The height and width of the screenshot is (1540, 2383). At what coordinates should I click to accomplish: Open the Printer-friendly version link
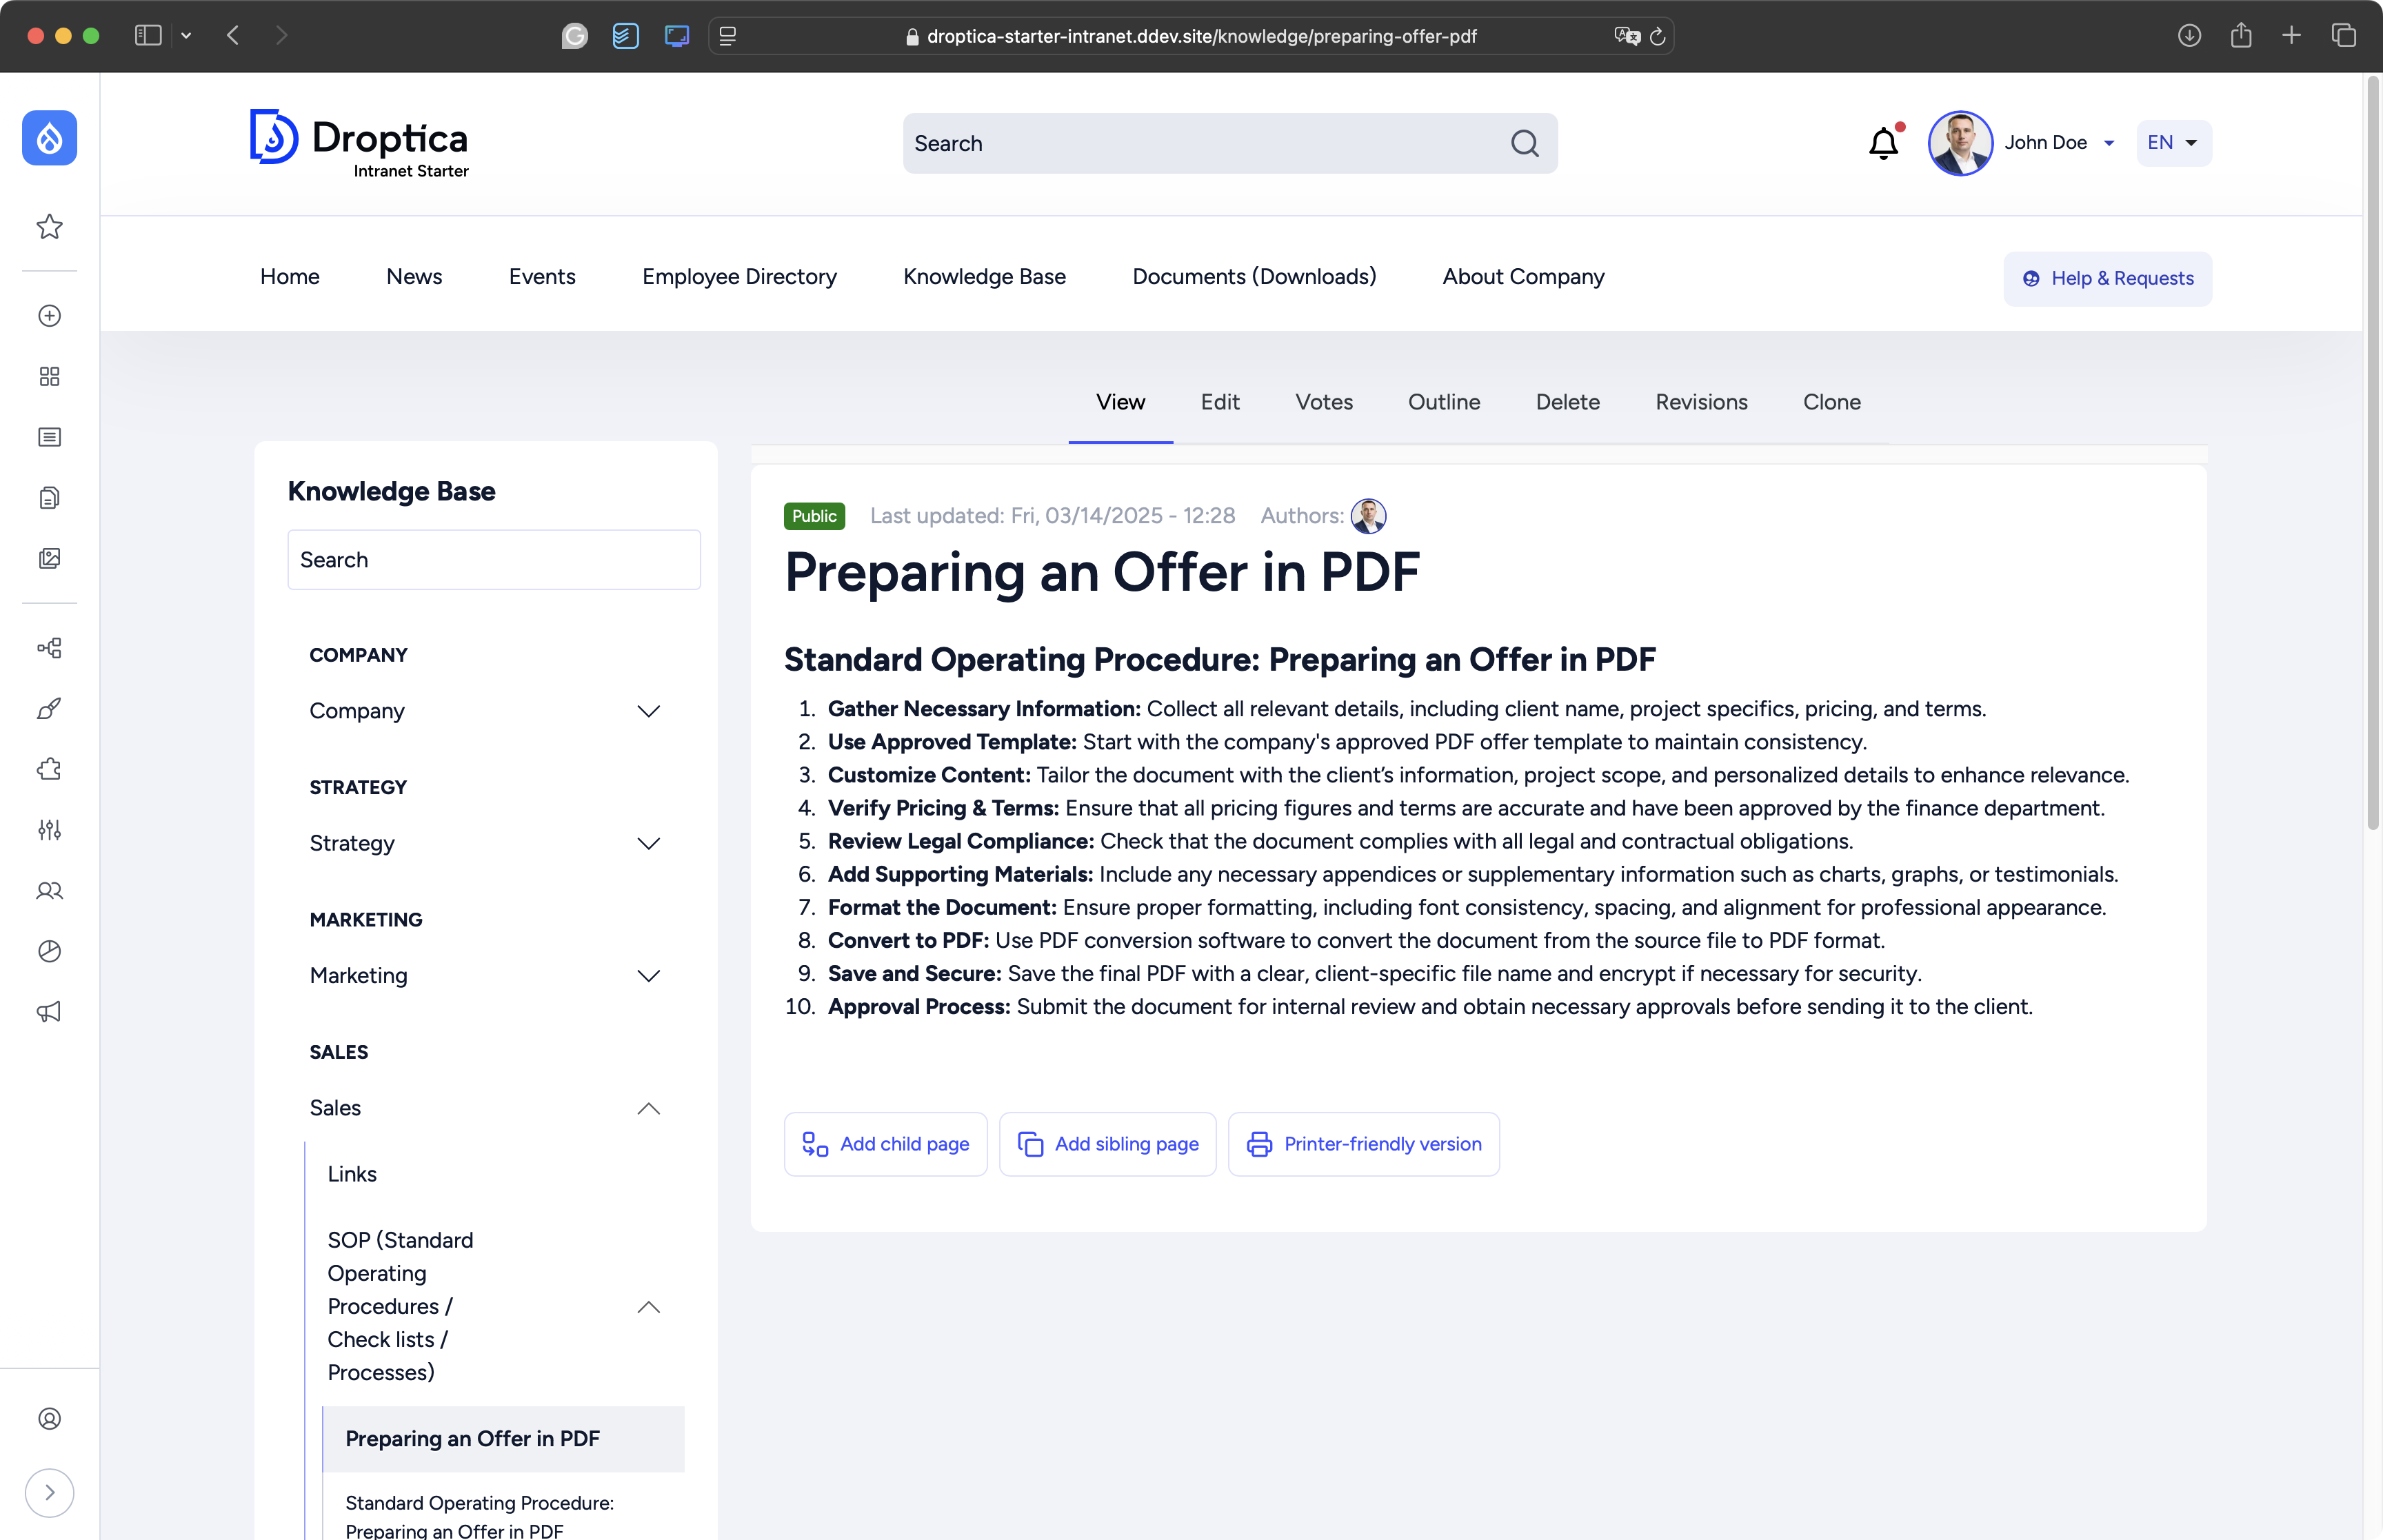pos(1363,1144)
